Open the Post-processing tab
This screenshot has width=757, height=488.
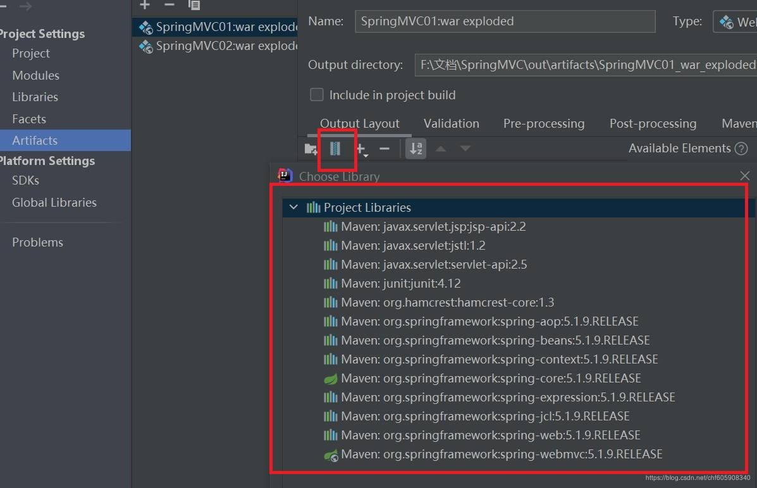point(653,123)
